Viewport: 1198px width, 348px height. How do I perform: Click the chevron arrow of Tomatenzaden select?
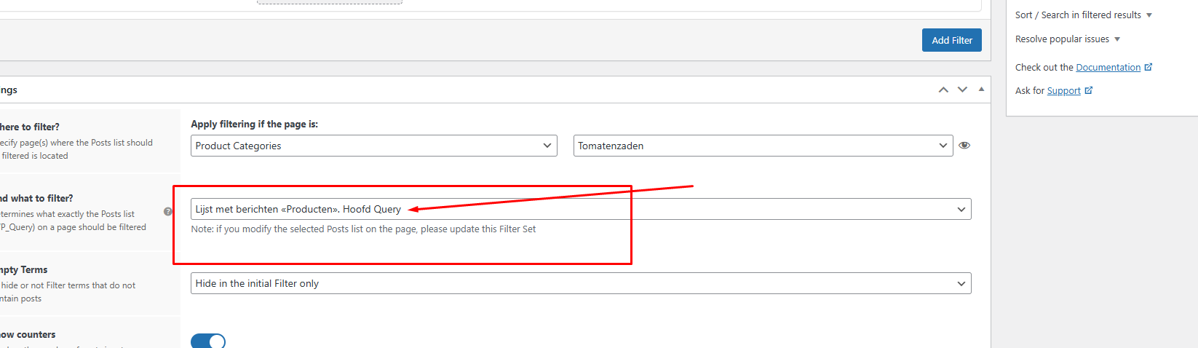pyautogui.click(x=943, y=146)
